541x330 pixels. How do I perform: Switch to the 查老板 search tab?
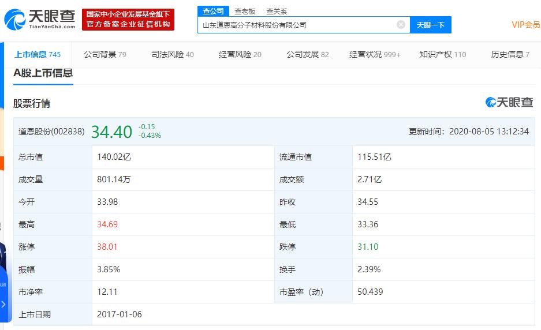point(245,12)
